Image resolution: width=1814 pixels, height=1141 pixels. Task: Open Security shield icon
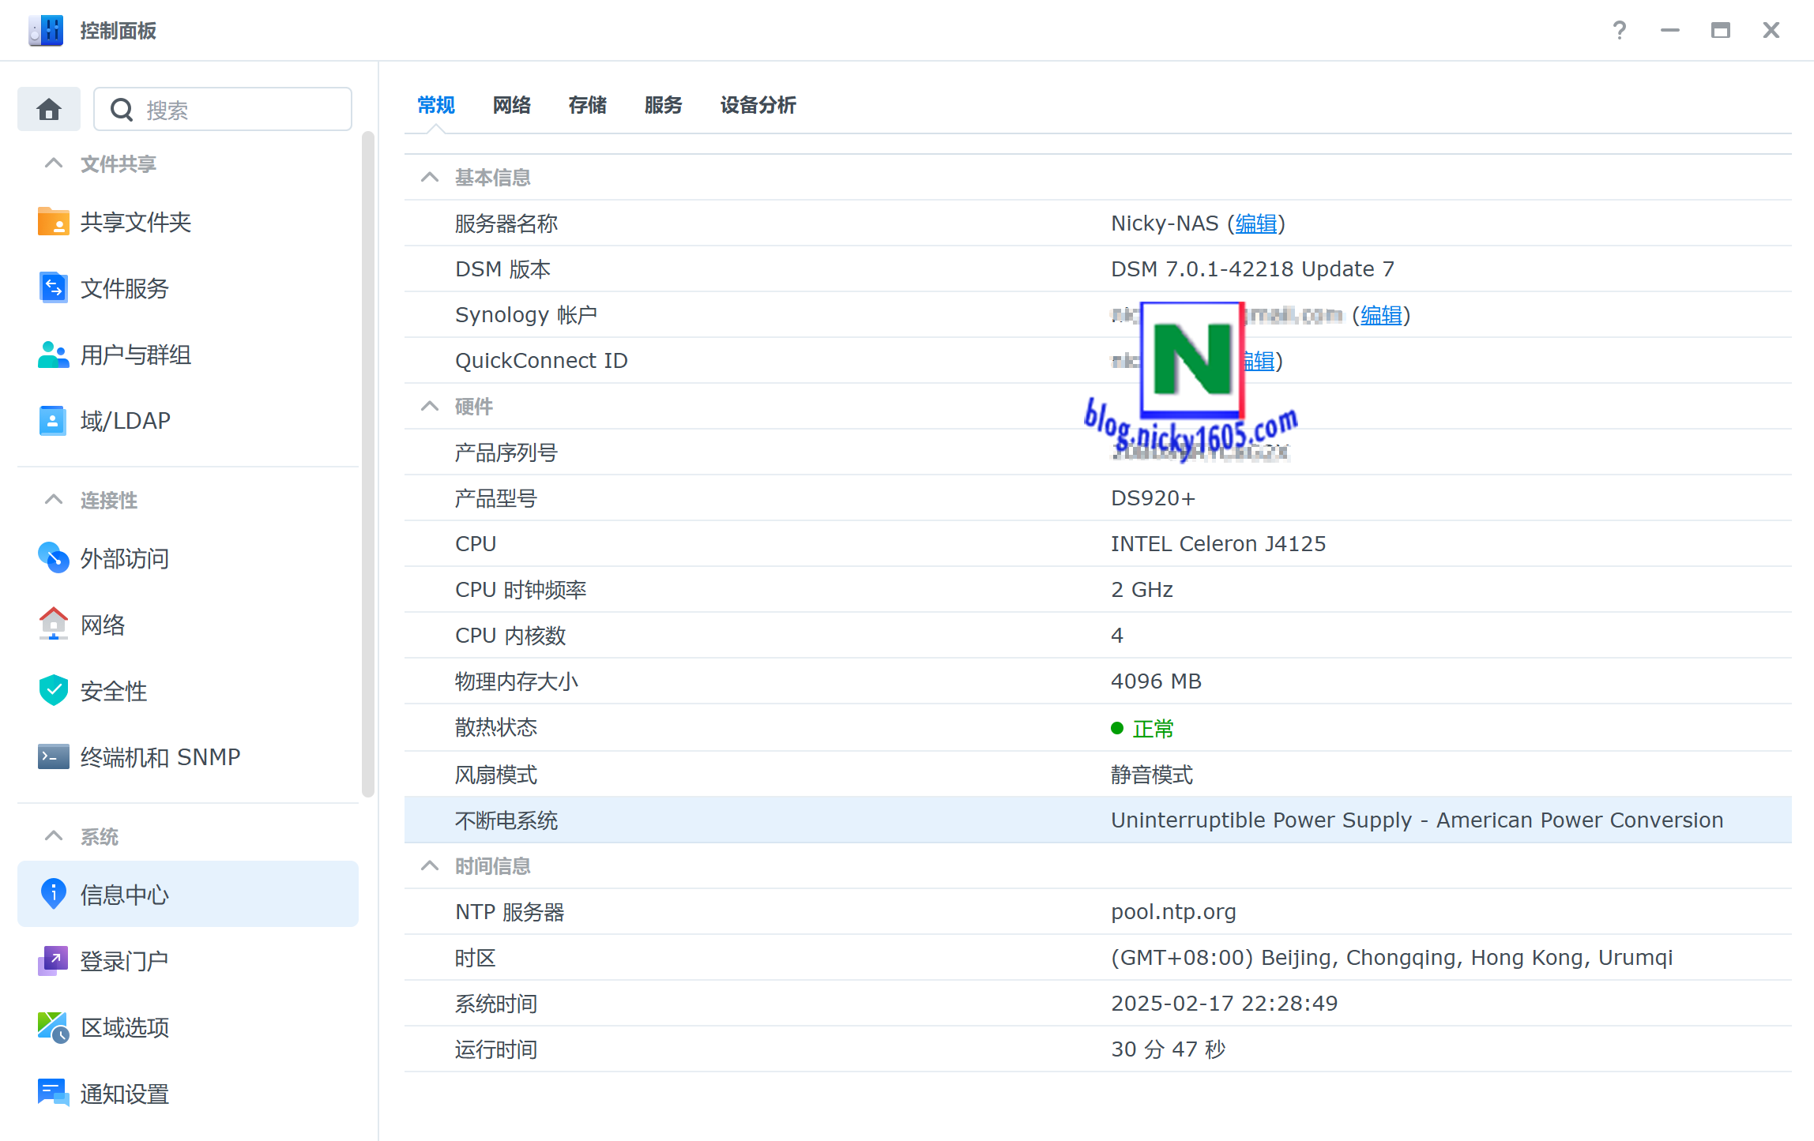(53, 691)
